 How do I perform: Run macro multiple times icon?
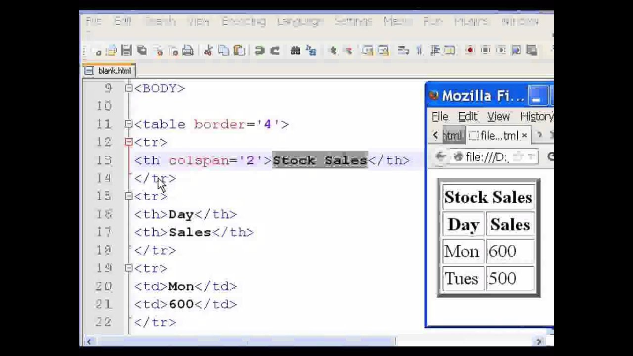(x=516, y=50)
